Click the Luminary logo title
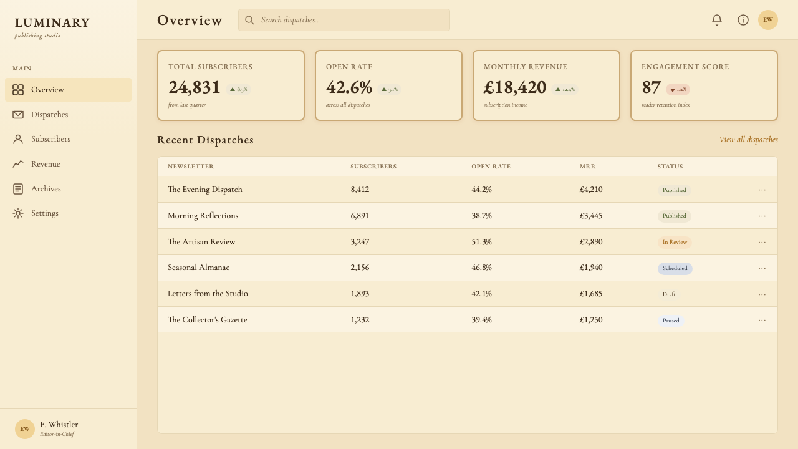The height and width of the screenshot is (449, 798). click(52, 23)
